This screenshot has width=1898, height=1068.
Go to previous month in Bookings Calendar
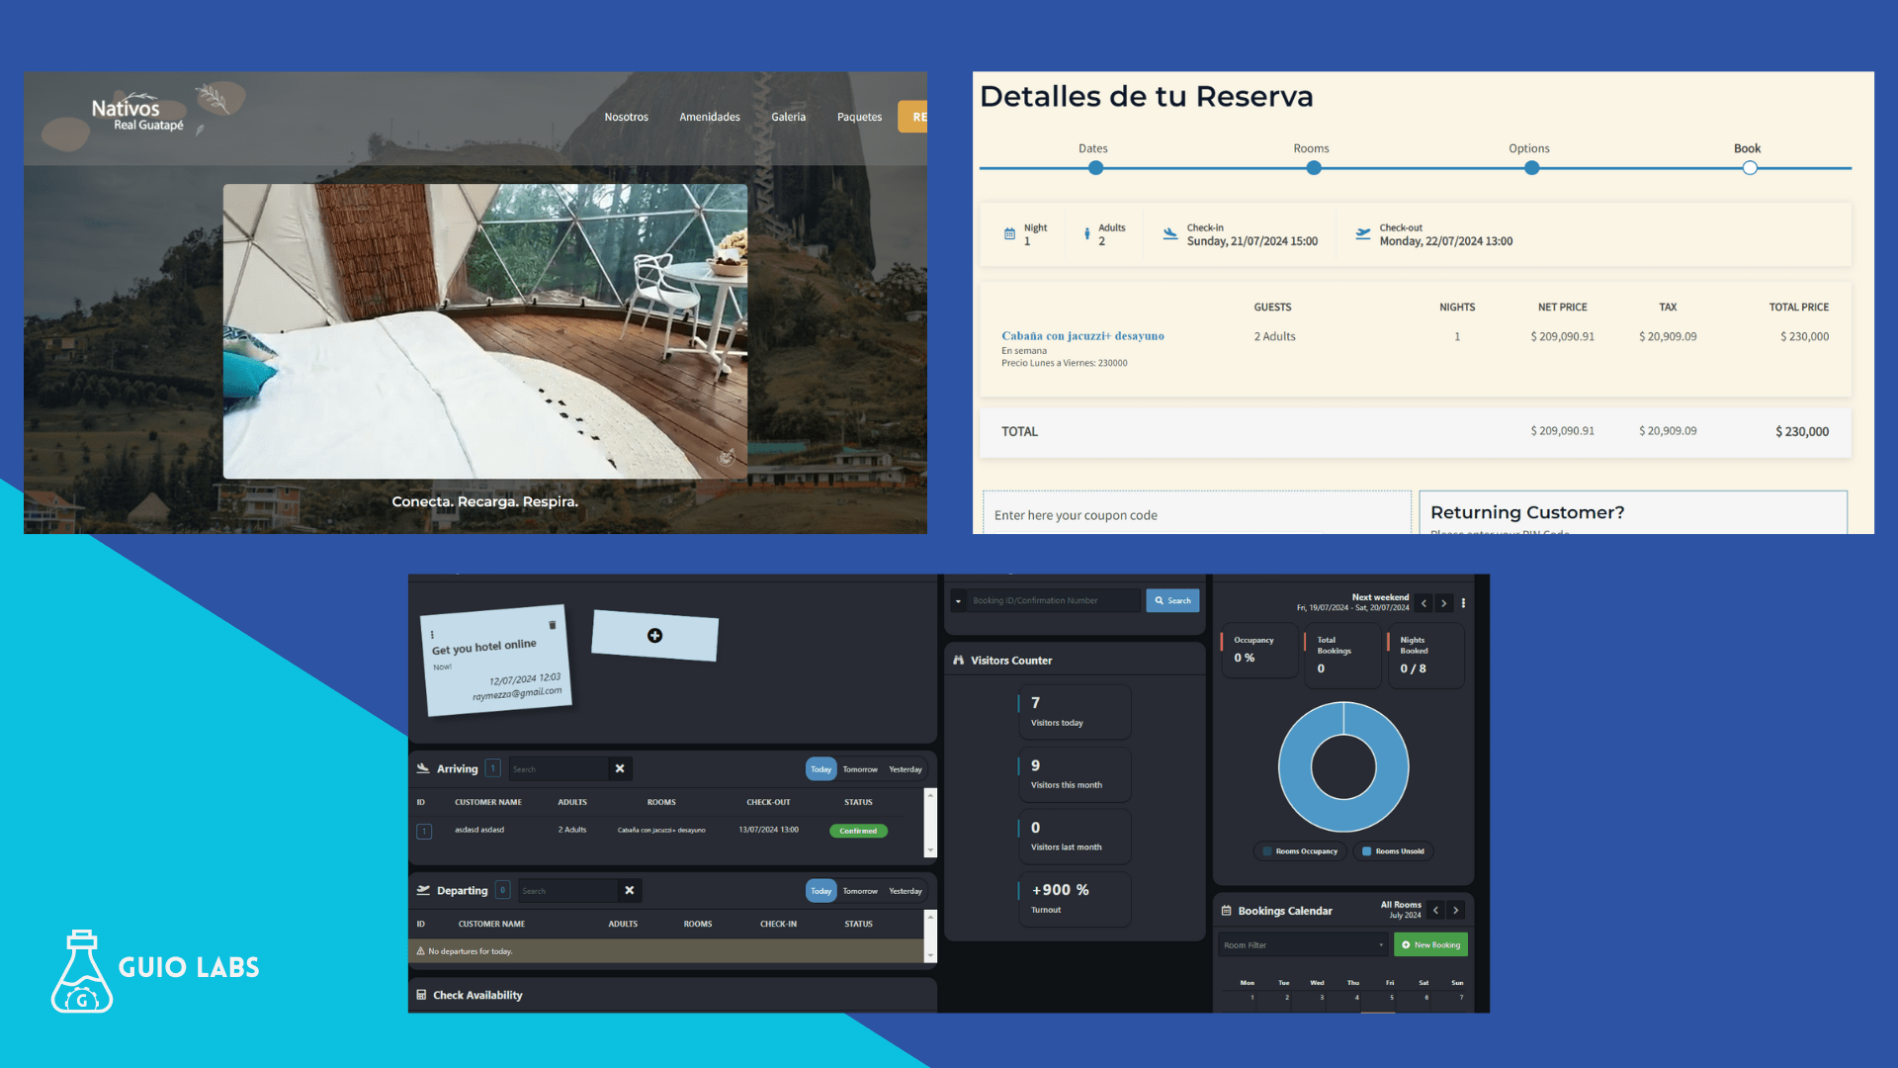point(1435,911)
